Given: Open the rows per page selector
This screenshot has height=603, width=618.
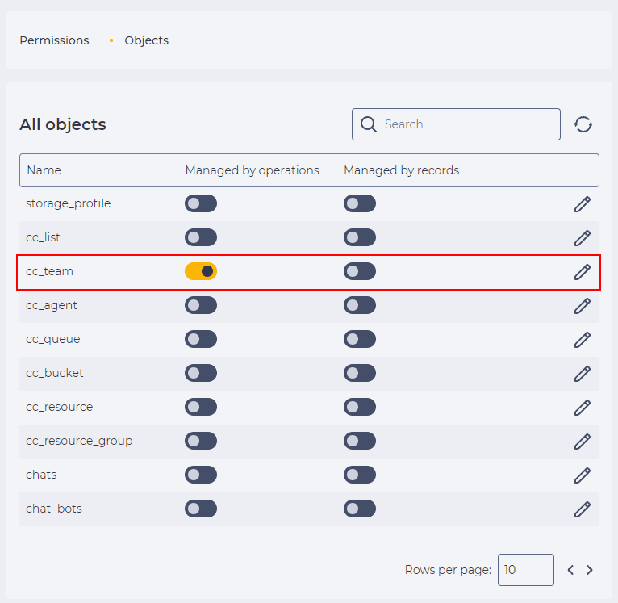Looking at the screenshot, I should coord(525,570).
